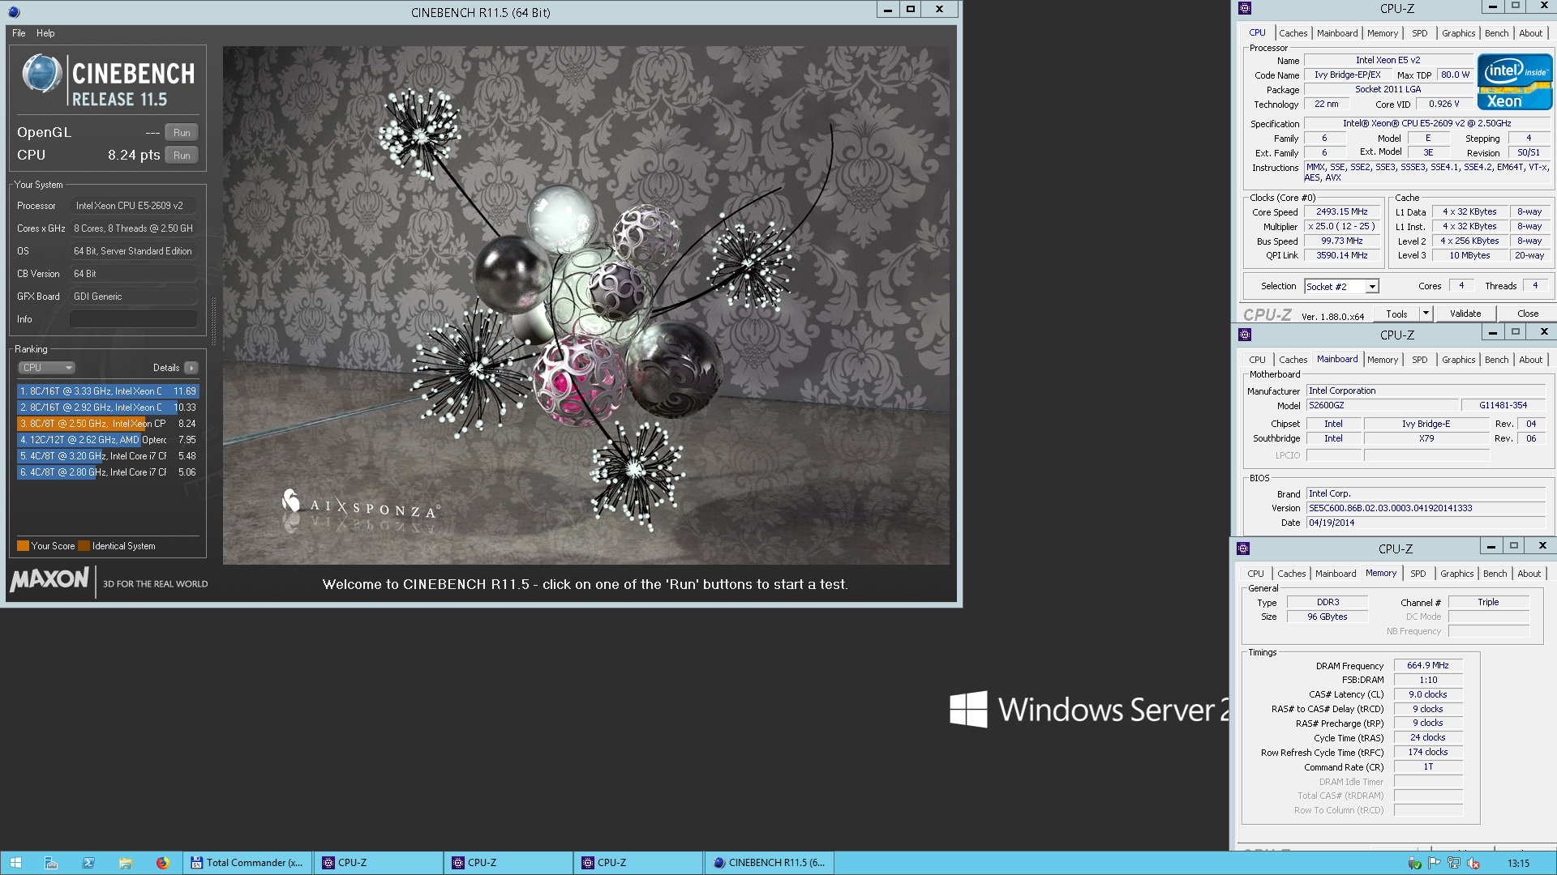Image resolution: width=1557 pixels, height=875 pixels.
Task: Open the Help menu in CINEBENCH
Action: [x=45, y=33]
